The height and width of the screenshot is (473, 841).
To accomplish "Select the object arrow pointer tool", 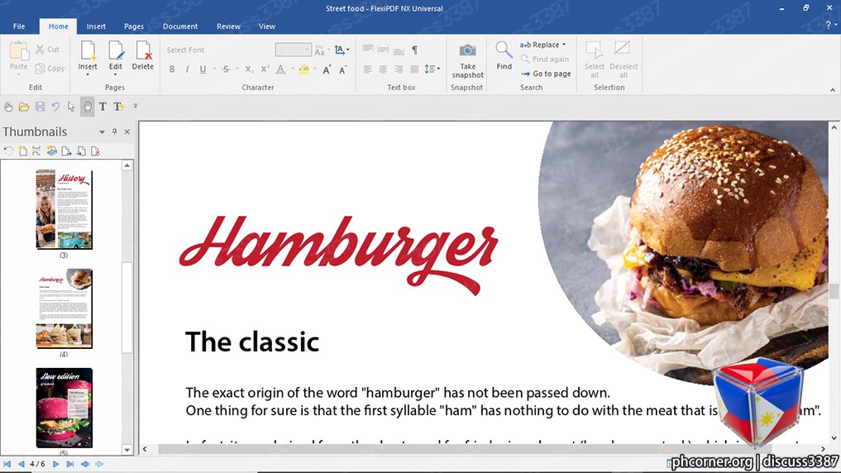I will click(71, 106).
